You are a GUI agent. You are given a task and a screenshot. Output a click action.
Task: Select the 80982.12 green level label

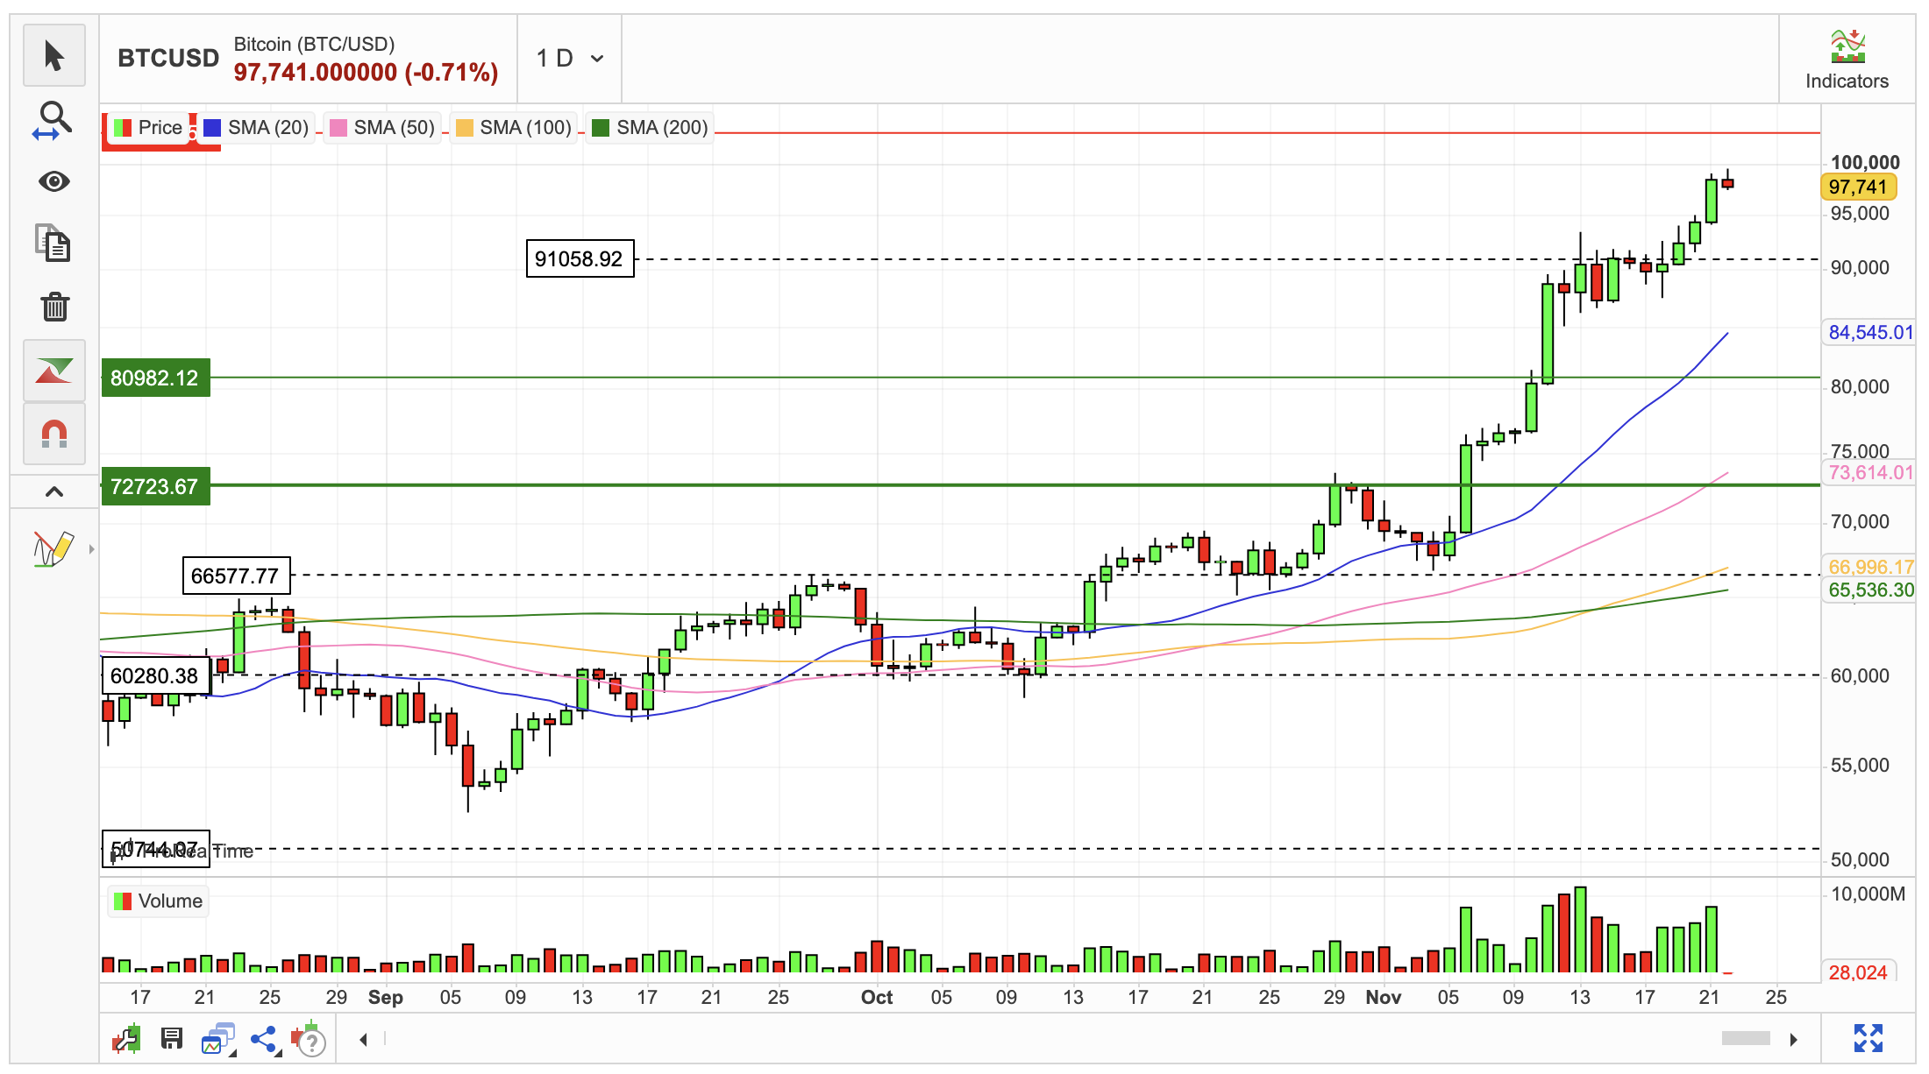pyautogui.click(x=155, y=378)
